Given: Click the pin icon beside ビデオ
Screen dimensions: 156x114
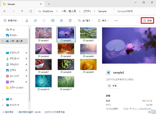Looking at the screenshot, I should coord(26,82).
